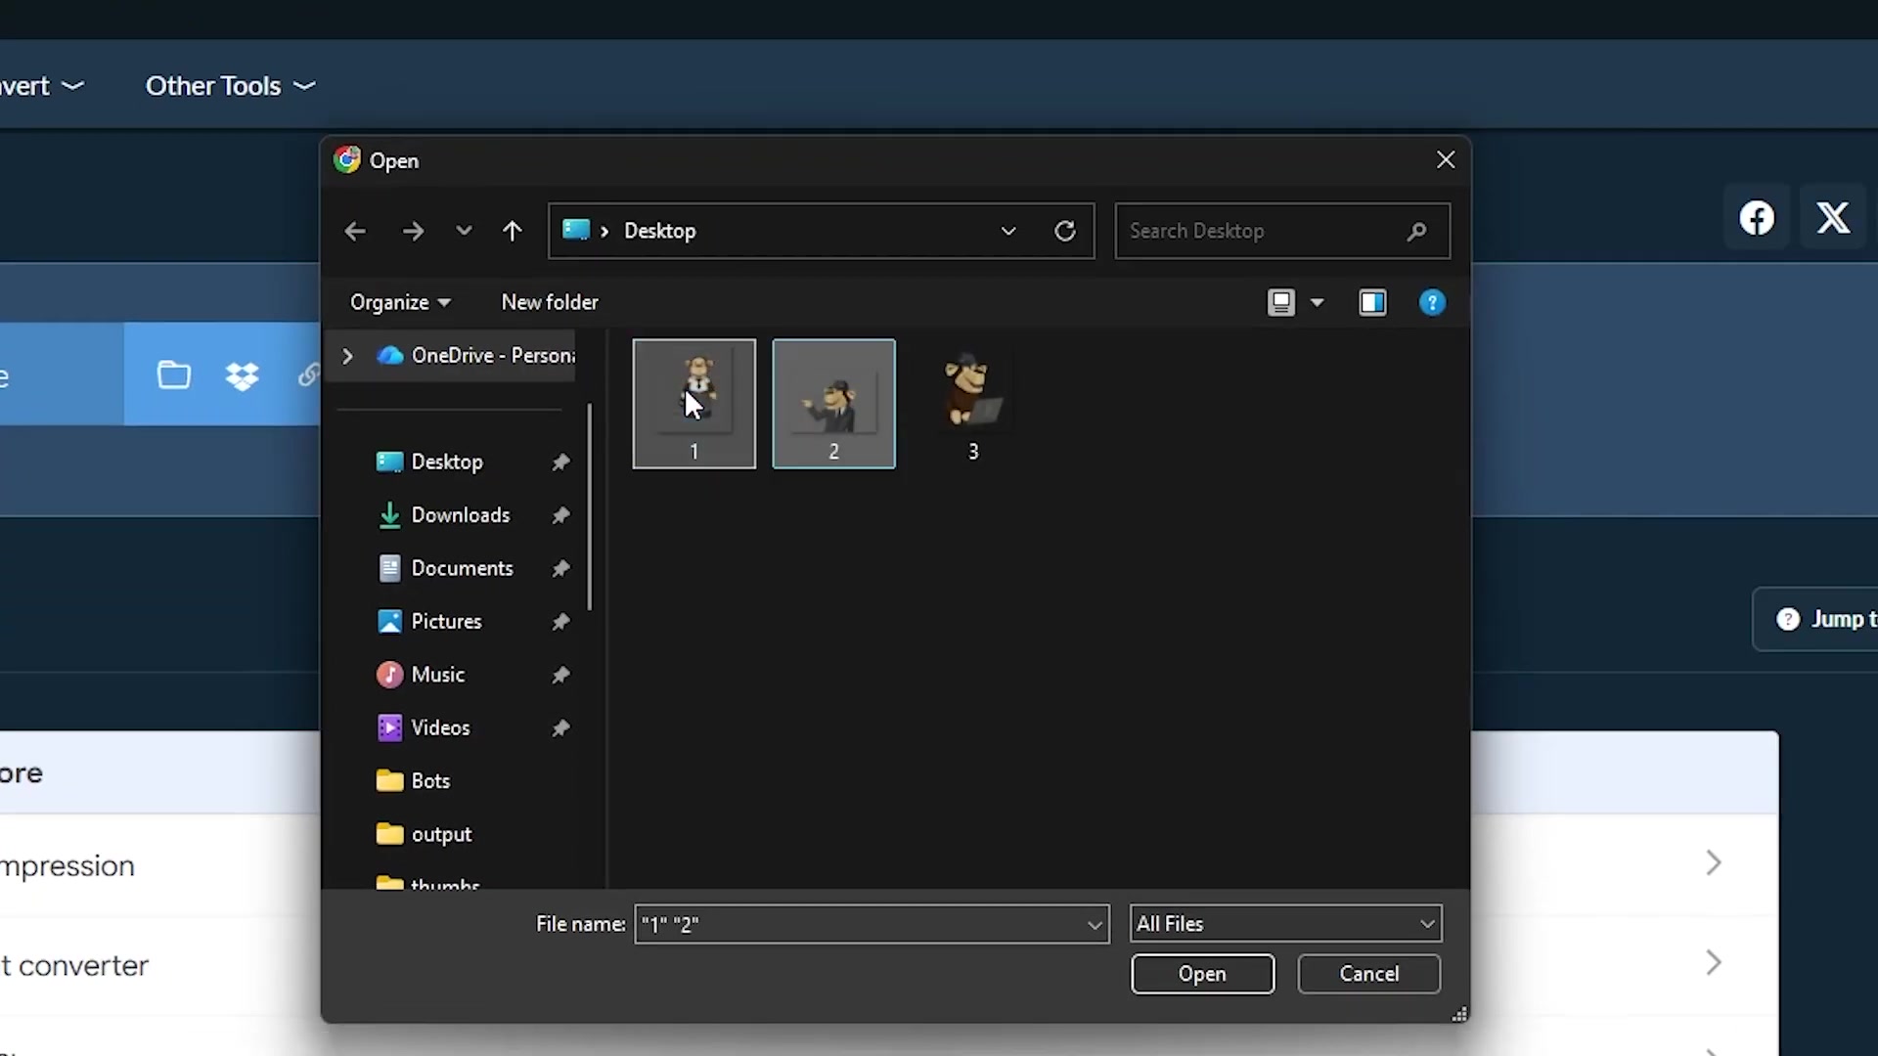Image resolution: width=1878 pixels, height=1056 pixels.
Task: Click the sidebar vertical scrollbar
Action: tap(590, 506)
